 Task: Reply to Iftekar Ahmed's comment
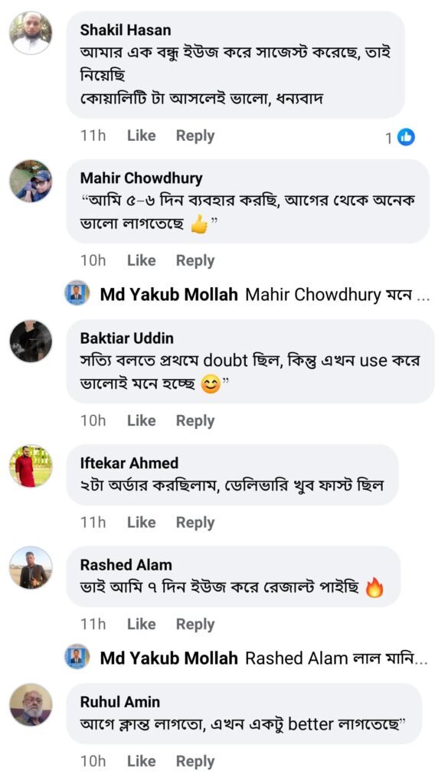(x=195, y=523)
